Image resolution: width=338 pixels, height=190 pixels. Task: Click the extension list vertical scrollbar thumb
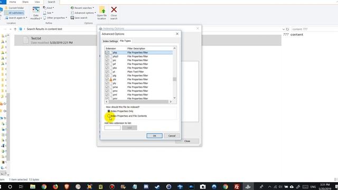coord(174,79)
